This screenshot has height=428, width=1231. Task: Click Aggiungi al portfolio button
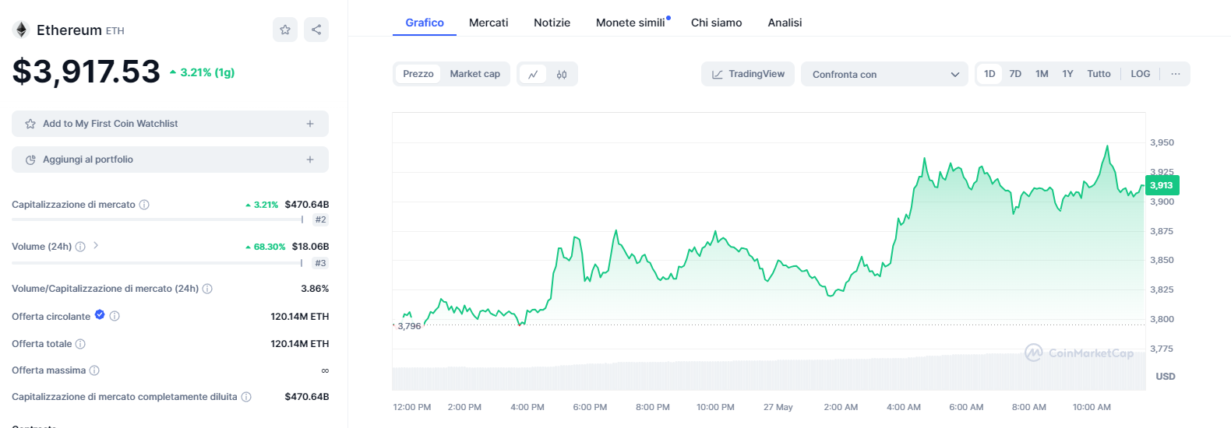click(170, 160)
